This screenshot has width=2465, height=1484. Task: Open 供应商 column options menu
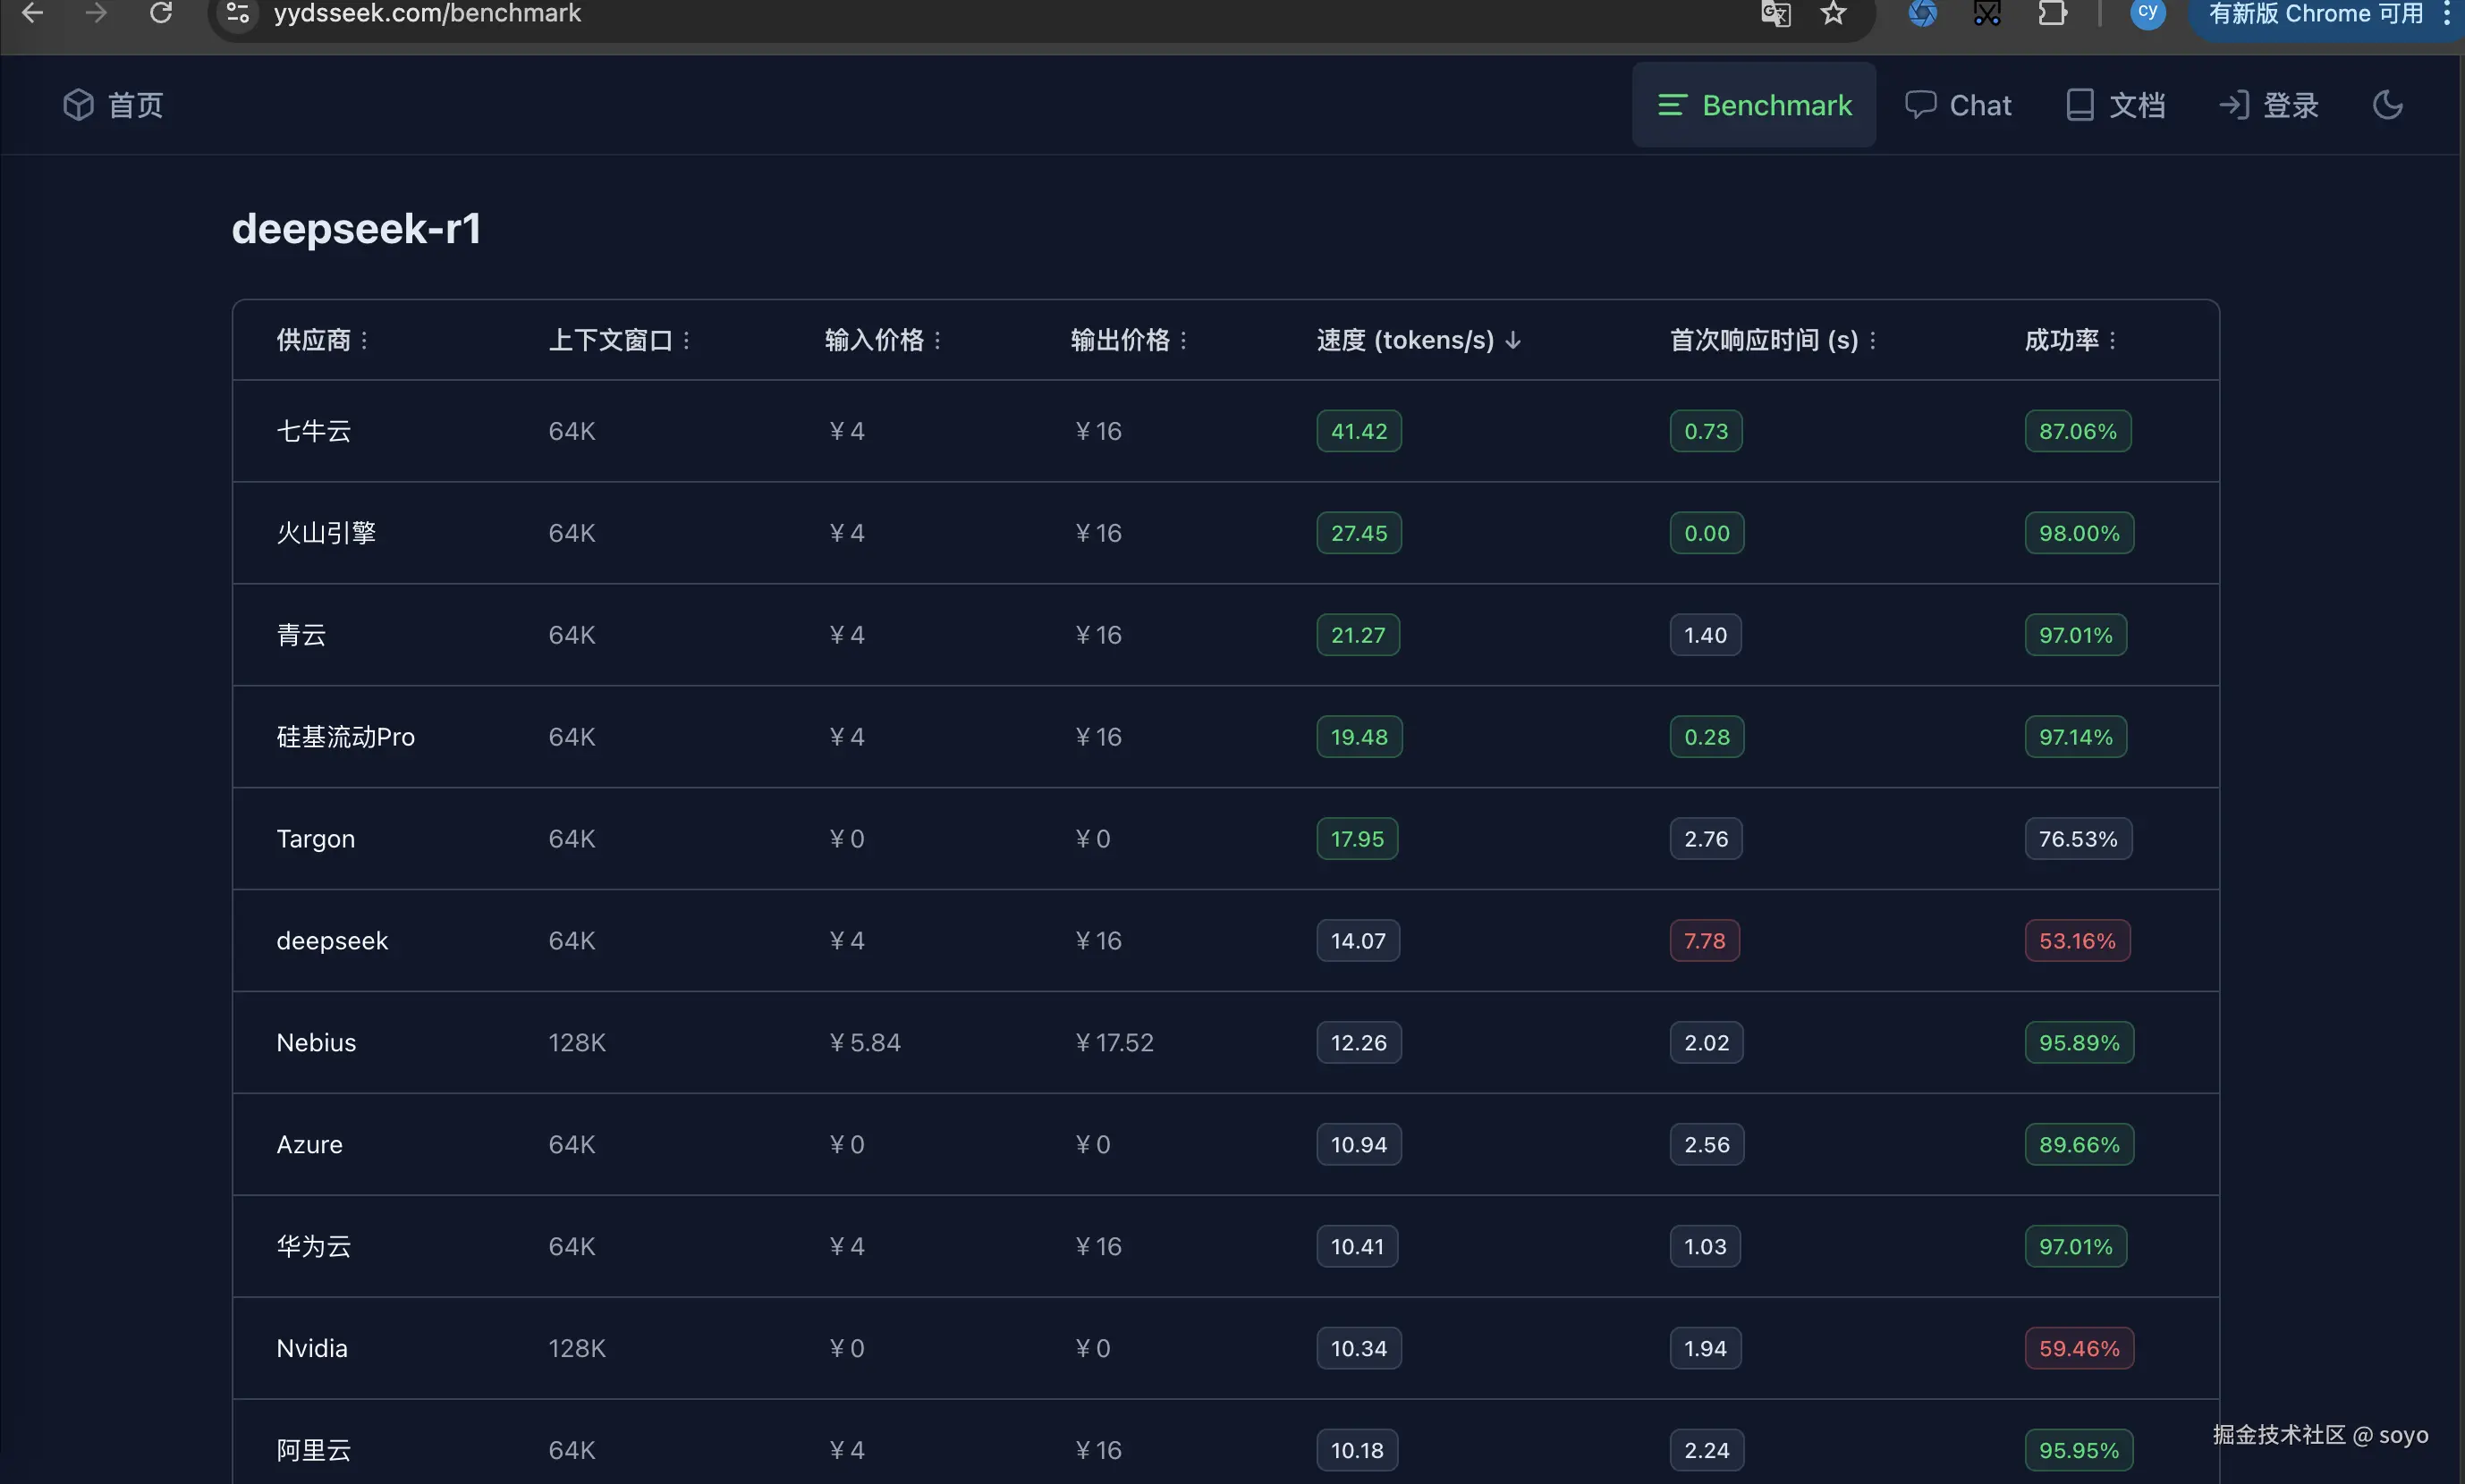tap(364, 341)
